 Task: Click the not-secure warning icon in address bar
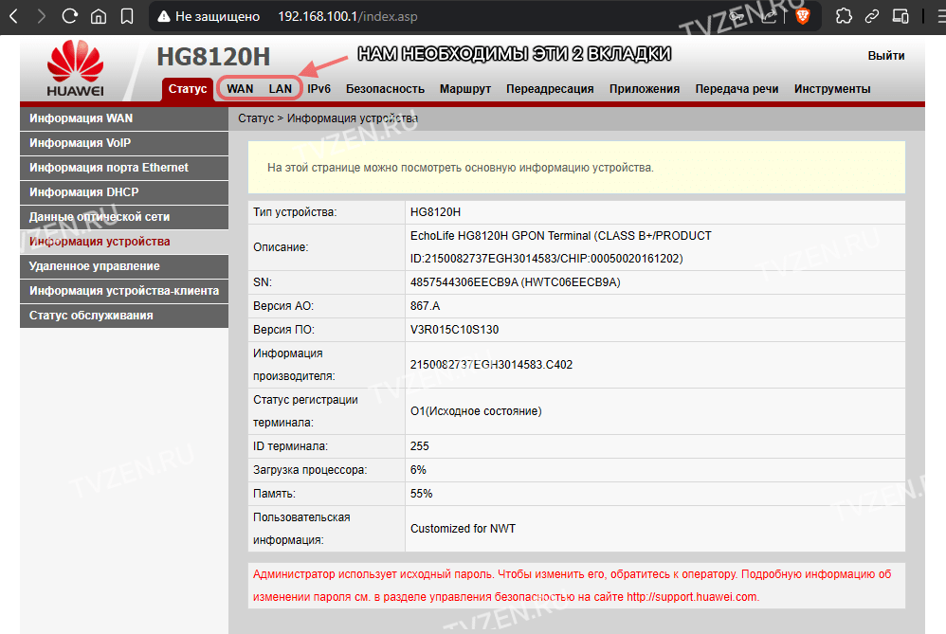coord(163,17)
